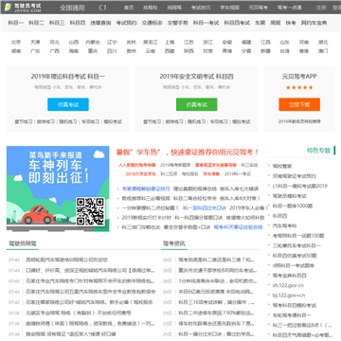This screenshot has width=341, height=341.
Task: Open sidebar link 河南驾驶证考试预约
Action: click(295, 176)
